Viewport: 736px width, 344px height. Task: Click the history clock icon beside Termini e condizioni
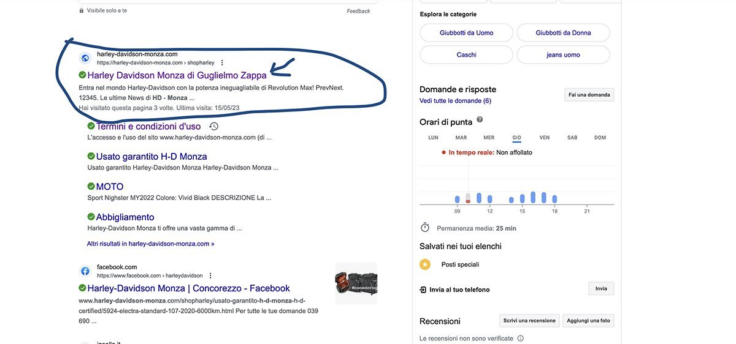[213, 126]
